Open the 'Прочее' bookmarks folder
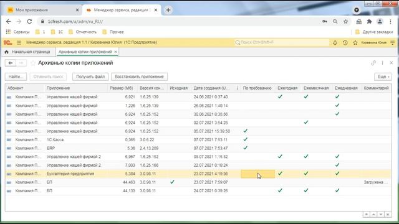The width and height of the screenshot is (399, 224). [113, 32]
